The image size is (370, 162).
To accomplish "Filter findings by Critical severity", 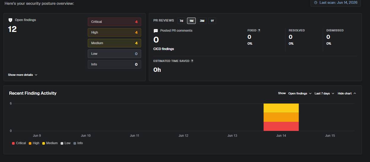I will click(x=114, y=22).
